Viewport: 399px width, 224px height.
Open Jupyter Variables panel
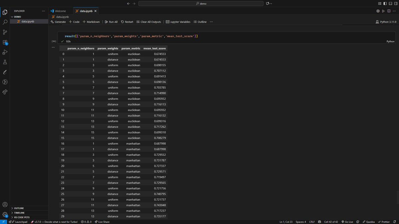[178, 22]
